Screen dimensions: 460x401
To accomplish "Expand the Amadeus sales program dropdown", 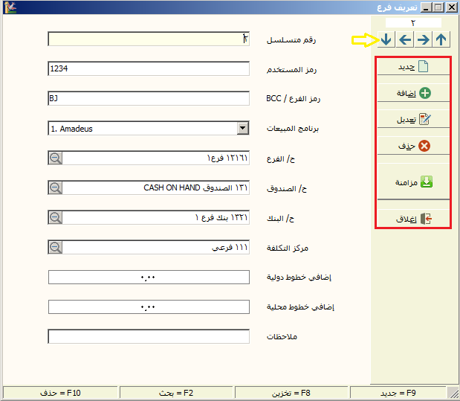I will 242,129.
